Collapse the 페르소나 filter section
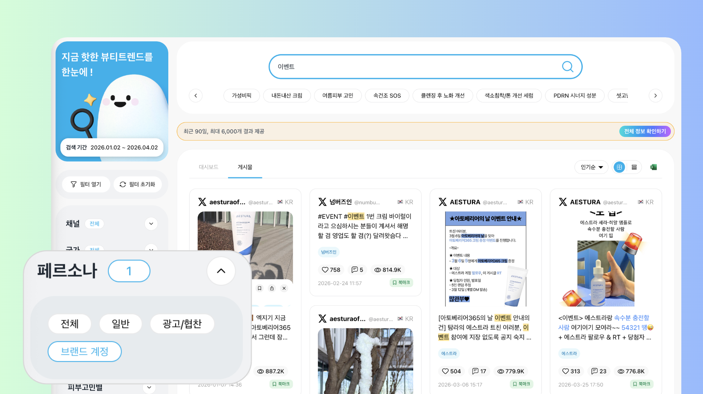This screenshot has width=703, height=394. [221, 271]
